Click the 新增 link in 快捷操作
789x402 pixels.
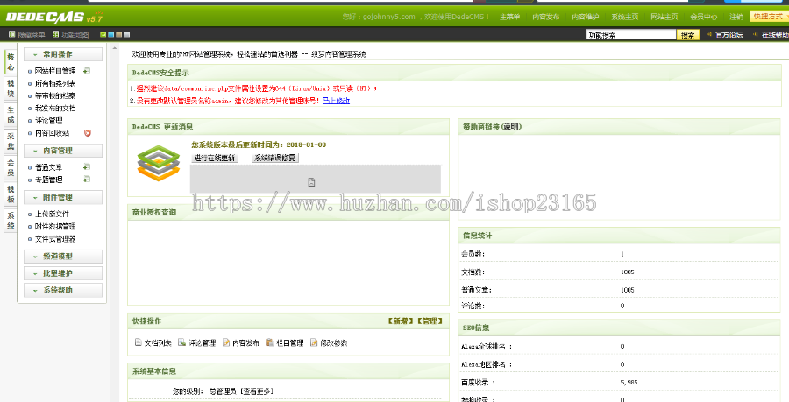pyautogui.click(x=401, y=321)
